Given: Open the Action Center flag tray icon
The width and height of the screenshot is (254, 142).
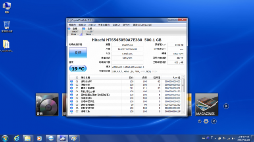Looking at the screenshot, I should (x=224, y=138).
